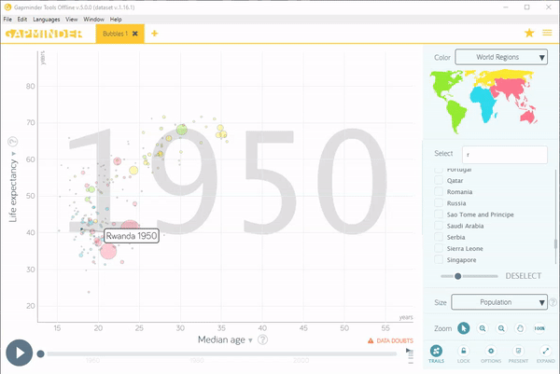Image resolution: width=560 pixels, height=374 pixels.
Task: Open the Life expectancy axis dropdown
Action: [13, 187]
